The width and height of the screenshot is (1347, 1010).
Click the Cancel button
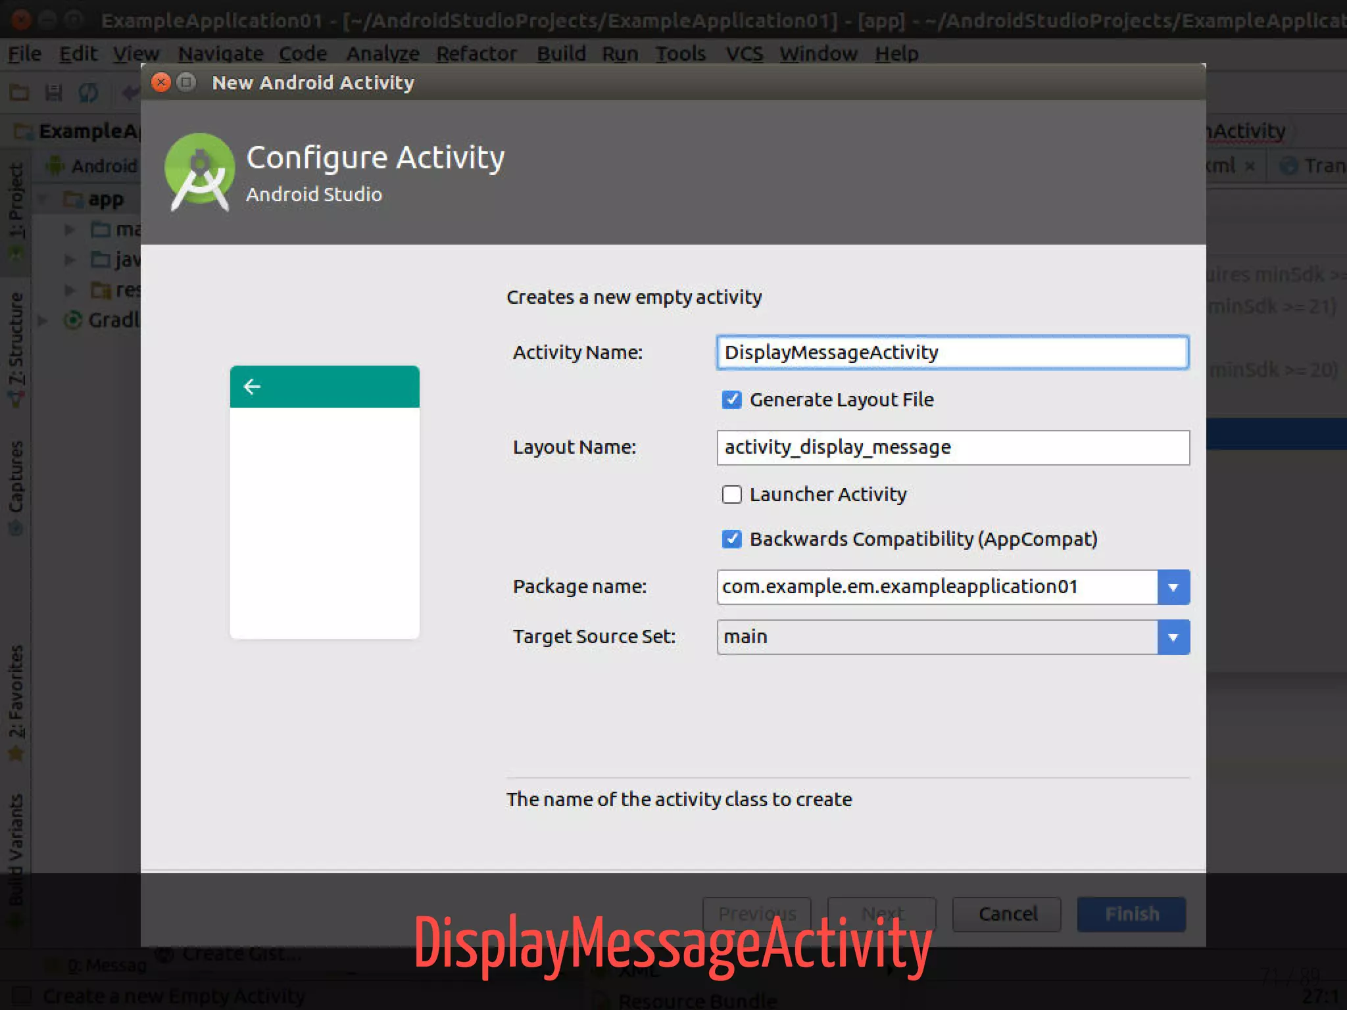1006,914
